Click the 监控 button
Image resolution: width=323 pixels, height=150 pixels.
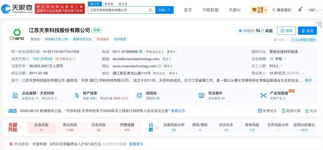[x=307, y=31]
